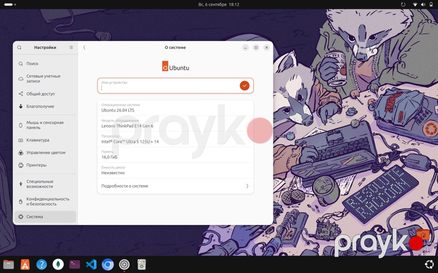Open App Center from the dock
This screenshot has height=273, width=438.
pos(25,265)
